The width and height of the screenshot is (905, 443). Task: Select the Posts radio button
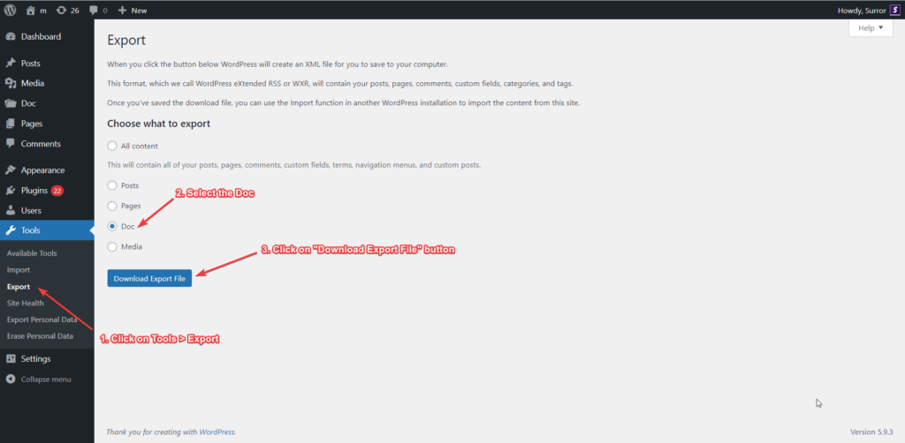pos(112,185)
